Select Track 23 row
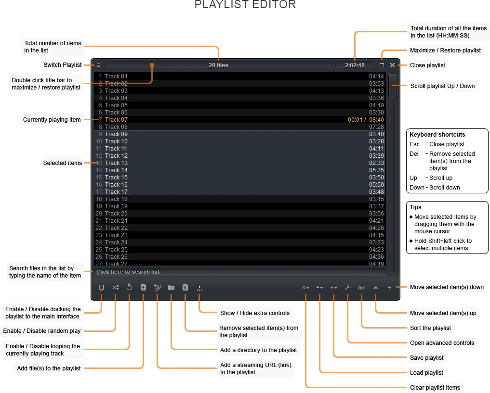The width and height of the screenshot is (490, 393). coord(239,235)
